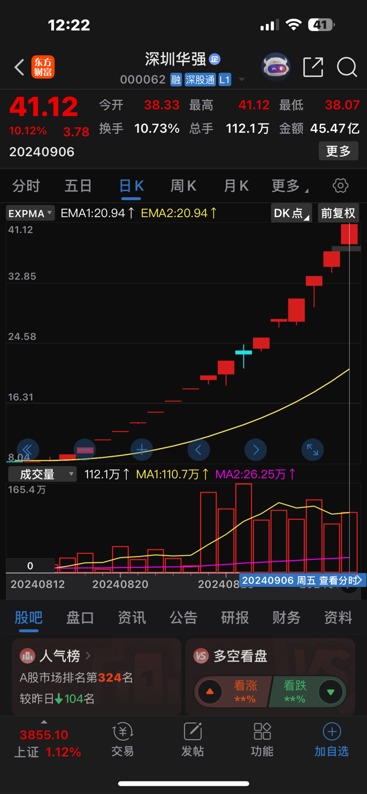Switch to 五日 tab
This screenshot has width=367, height=794.
pyautogui.click(x=78, y=186)
